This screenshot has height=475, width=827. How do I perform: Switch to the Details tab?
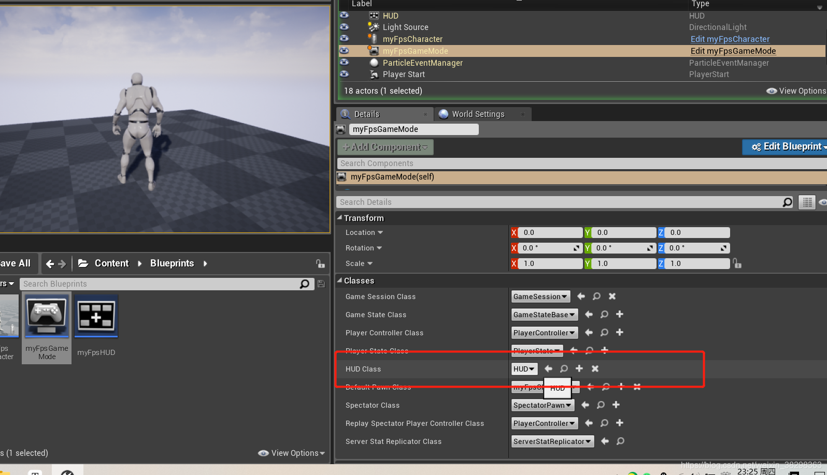click(x=366, y=114)
